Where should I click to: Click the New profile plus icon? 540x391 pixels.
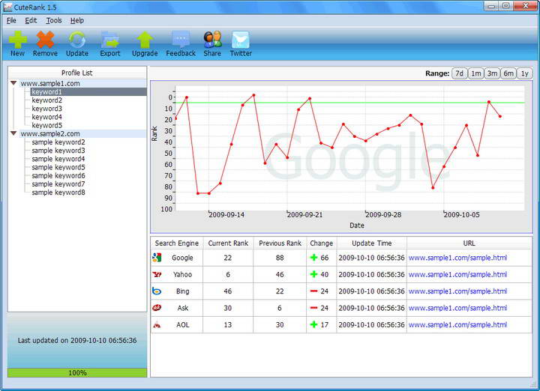(x=17, y=40)
